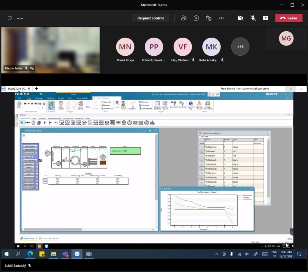This screenshot has width=308, height=272.
Task: Open Attributes Methods ribbon icon
Action: [x=157, y=105]
